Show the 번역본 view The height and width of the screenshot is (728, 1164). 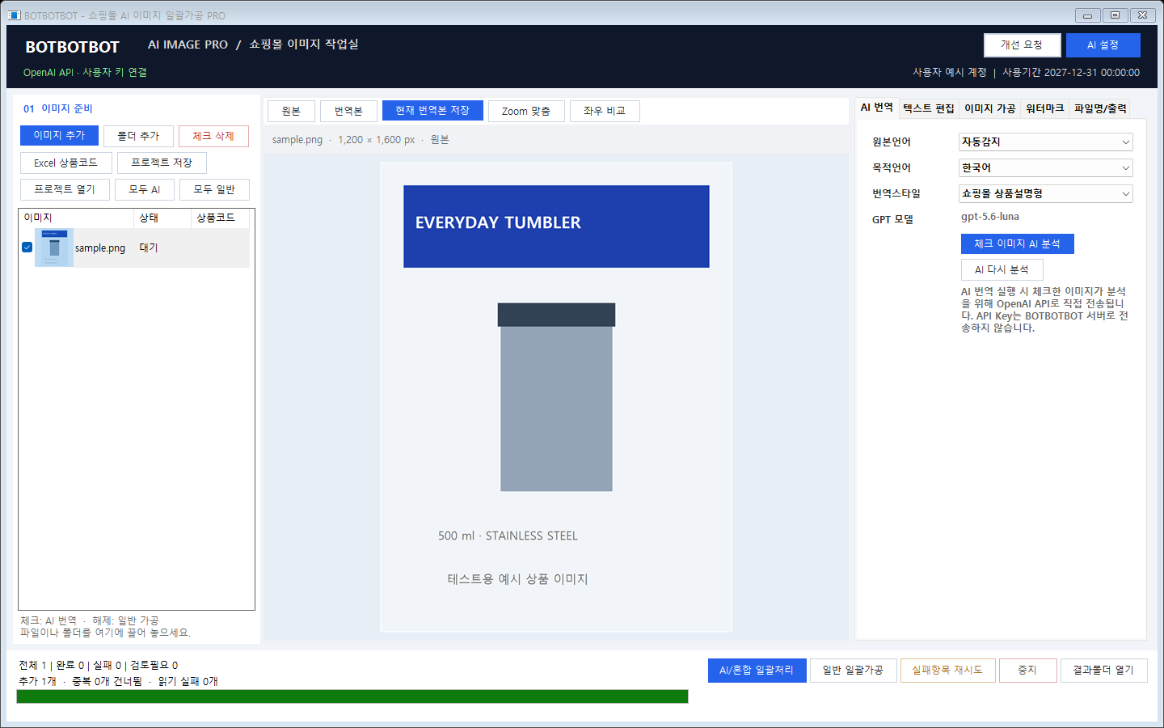point(348,111)
